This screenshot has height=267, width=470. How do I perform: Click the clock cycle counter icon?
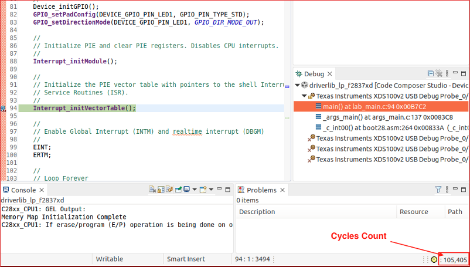(x=434, y=260)
